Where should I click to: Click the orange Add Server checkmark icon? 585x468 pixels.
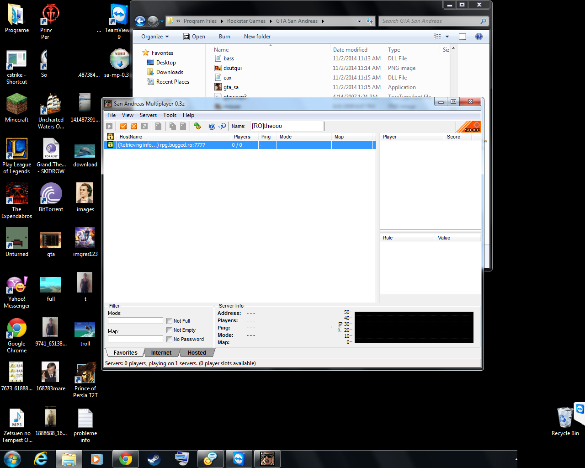(x=123, y=126)
